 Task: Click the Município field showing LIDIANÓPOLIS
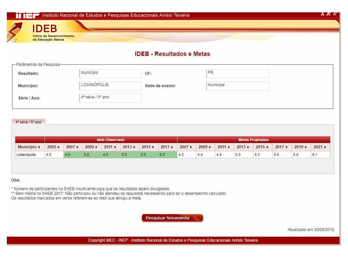point(111,86)
